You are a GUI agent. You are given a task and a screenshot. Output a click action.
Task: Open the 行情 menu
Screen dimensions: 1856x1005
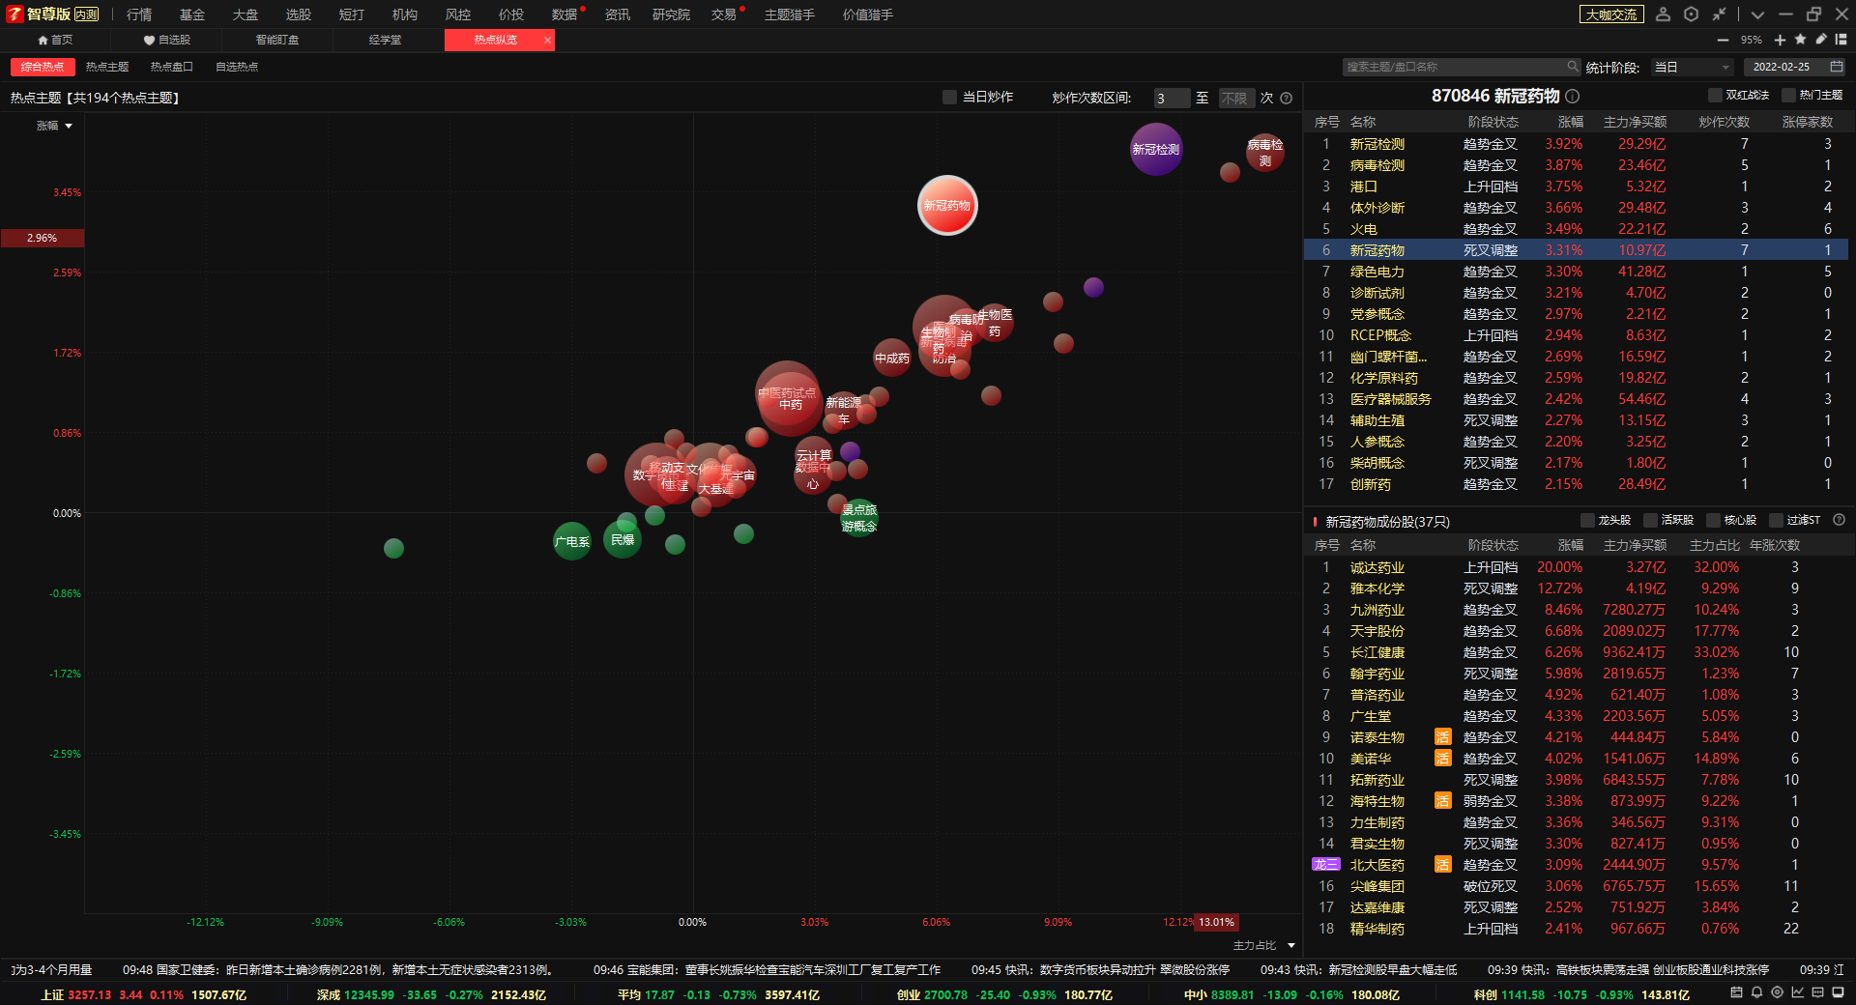click(139, 14)
